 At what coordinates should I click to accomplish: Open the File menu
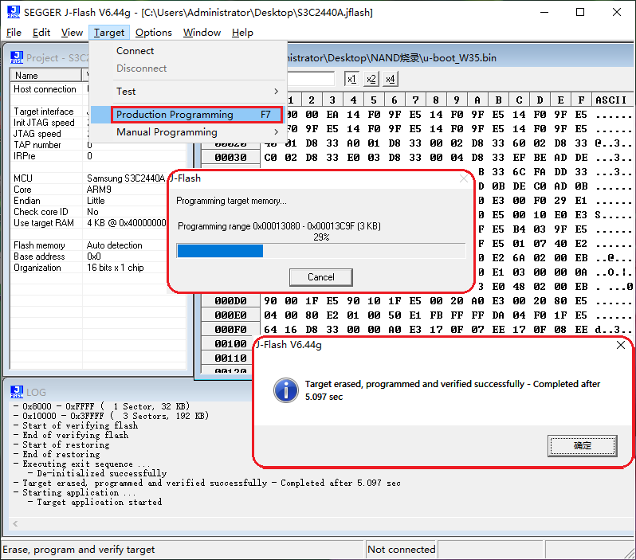(14, 33)
